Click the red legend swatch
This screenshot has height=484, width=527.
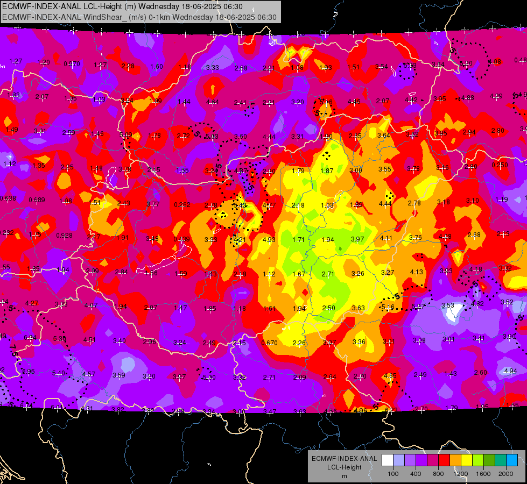444,460
